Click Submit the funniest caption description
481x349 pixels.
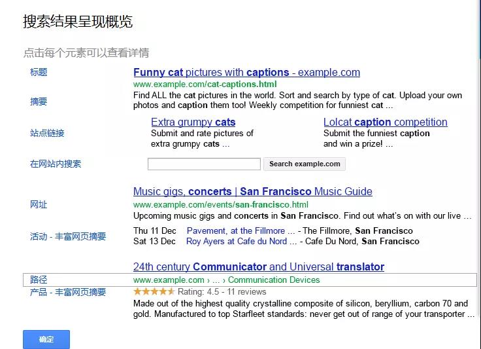(x=376, y=139)
